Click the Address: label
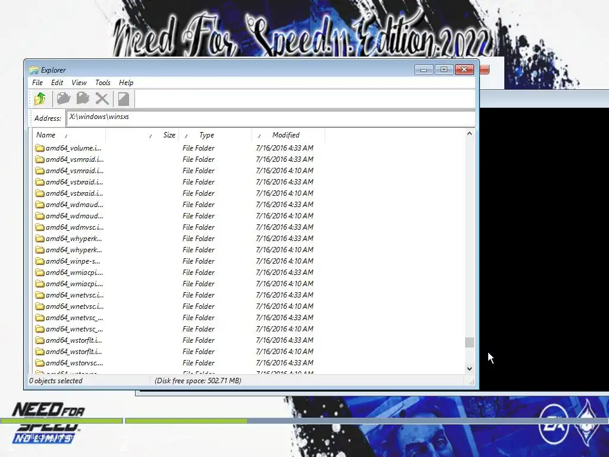Viewport: 609px width, 457px height. pos(48,118)
